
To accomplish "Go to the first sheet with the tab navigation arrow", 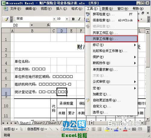I will coord(3,123).
